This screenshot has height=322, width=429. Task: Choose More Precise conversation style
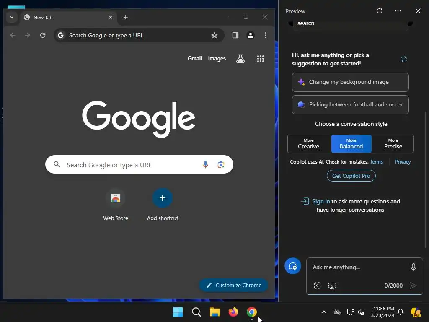[393, 144]
